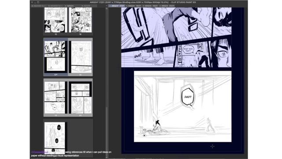
Task: Switch to the ABG24 20/21 canvas tab
Action: point(167,6)
